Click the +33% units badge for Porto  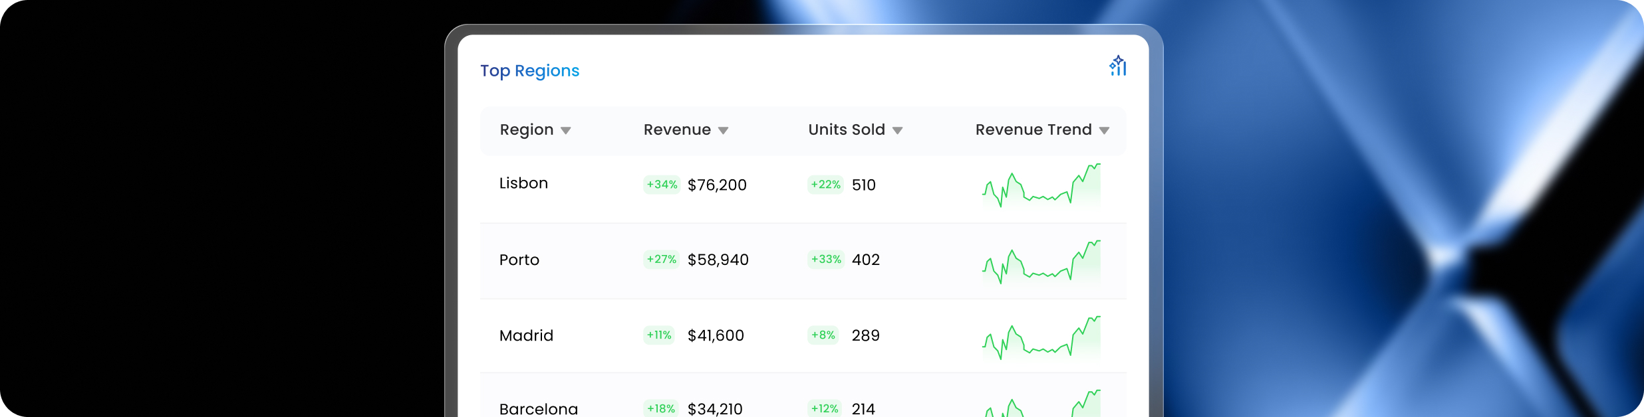(x=826, y=260)
